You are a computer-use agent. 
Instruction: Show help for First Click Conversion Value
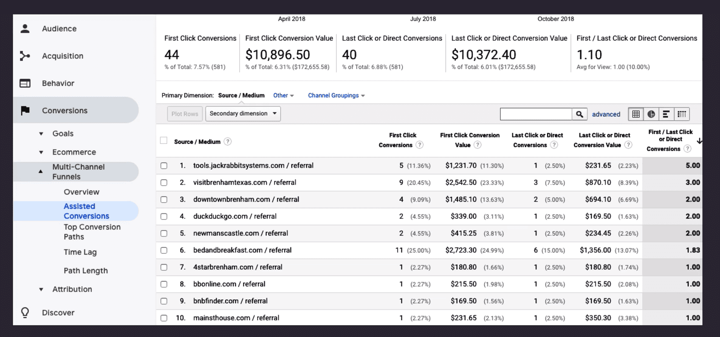pyautogui.click(x=477, y=145)
